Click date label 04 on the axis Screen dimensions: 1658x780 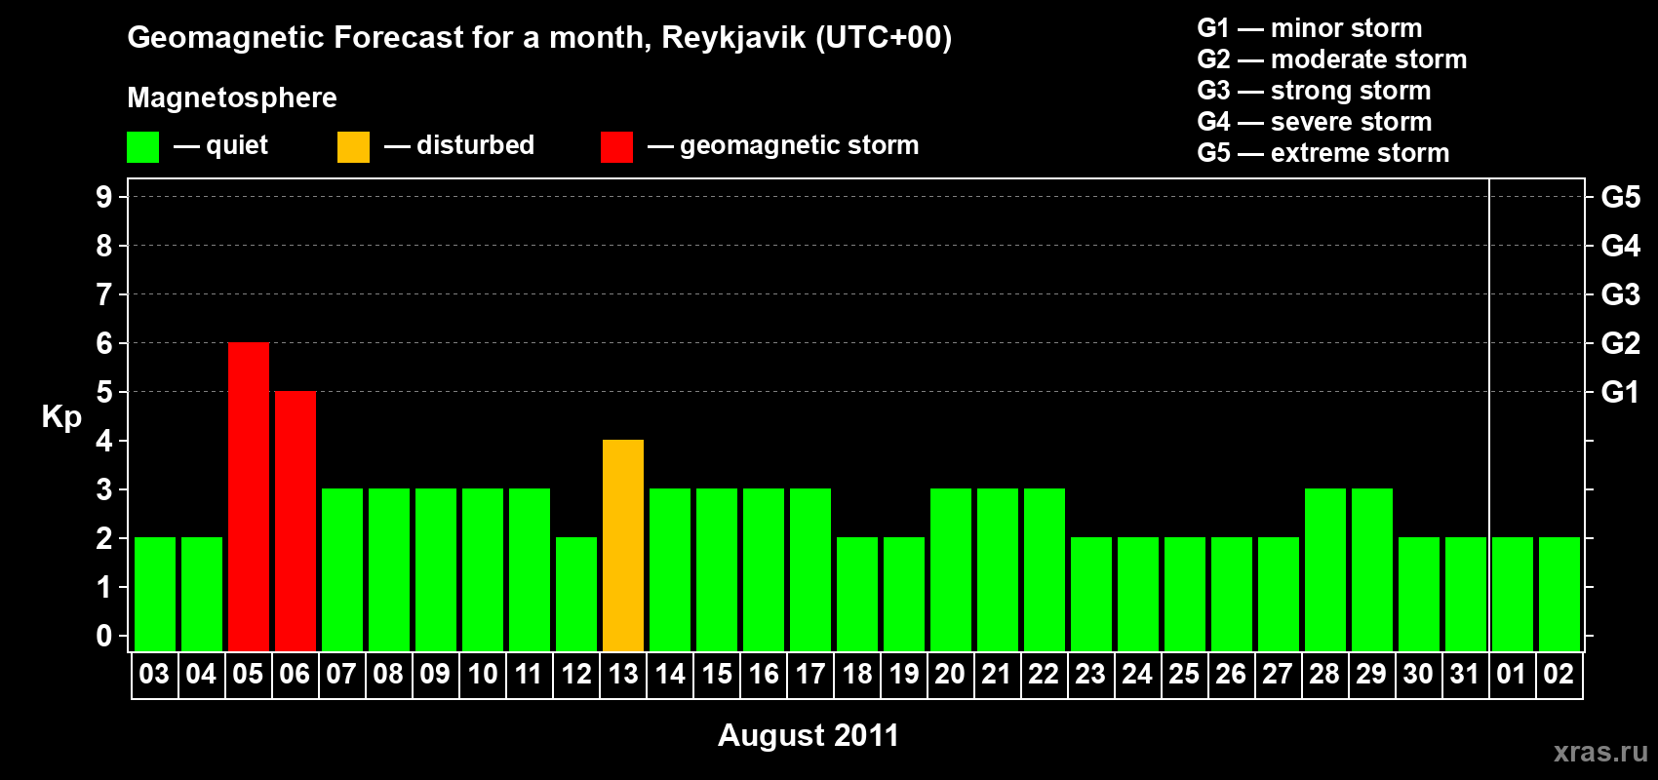pyautogui.click(x=201, y=674)
